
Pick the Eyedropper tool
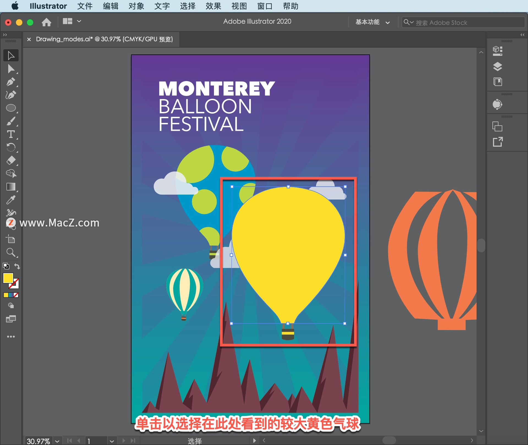coord(11,200)
